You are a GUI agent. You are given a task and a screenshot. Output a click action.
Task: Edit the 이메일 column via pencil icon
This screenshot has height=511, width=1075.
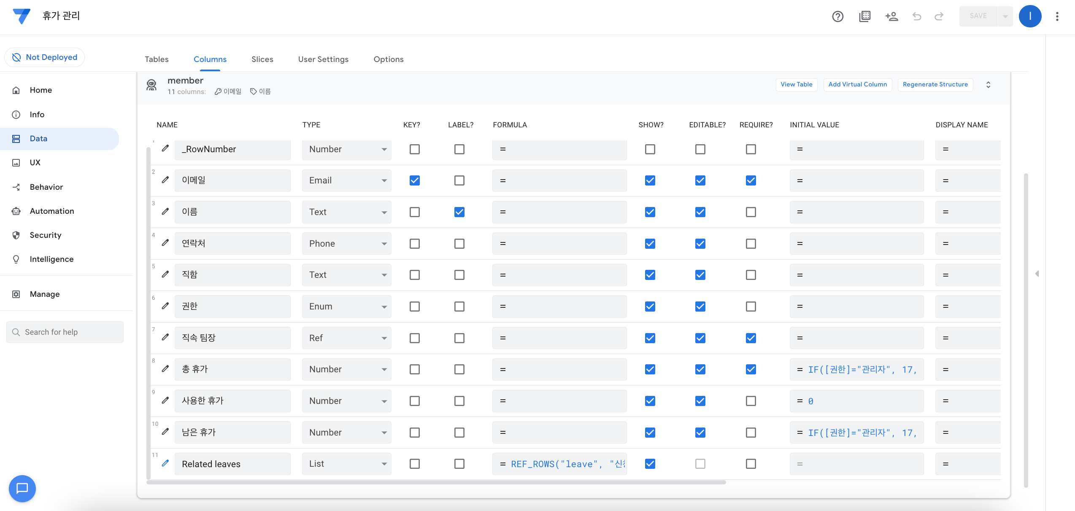click(165, 180)
